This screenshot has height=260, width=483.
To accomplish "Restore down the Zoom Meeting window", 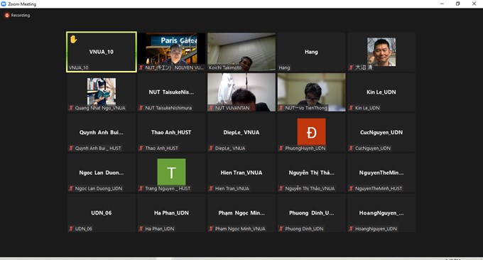I will pos(457,4).
